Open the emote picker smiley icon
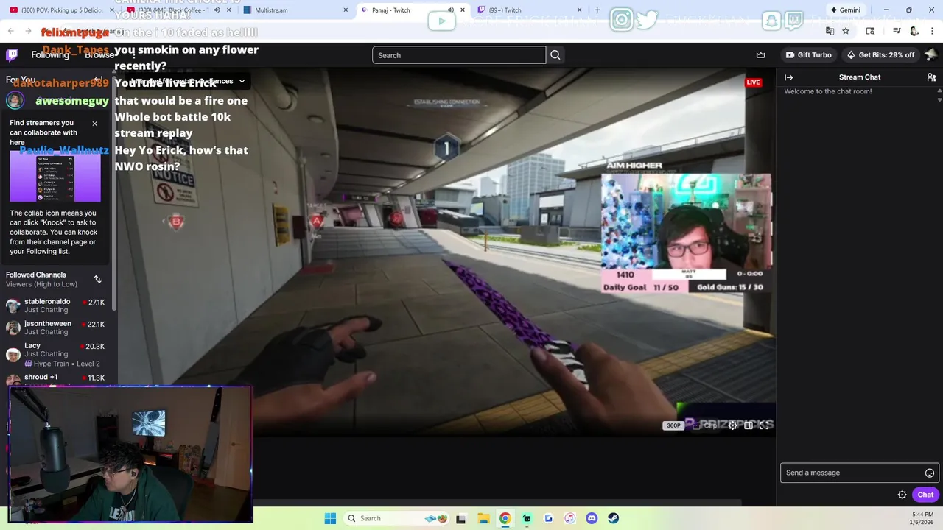943x530 pixels. click(929, 473)
